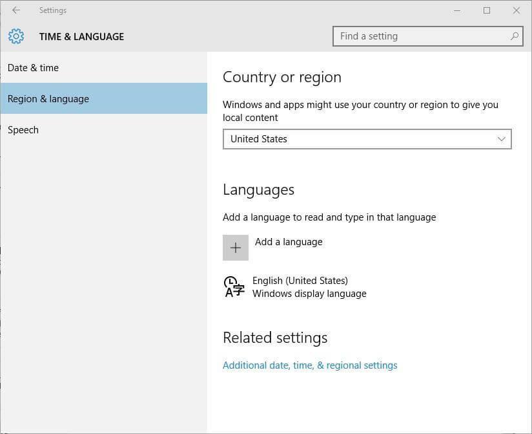Screen dimensions: 532x434
Task: Open the Speech settings section
Action: [103, 130]
